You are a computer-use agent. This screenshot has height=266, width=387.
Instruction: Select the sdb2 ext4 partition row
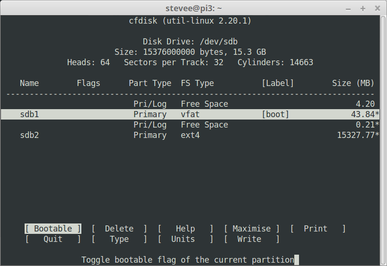point(189,135)
